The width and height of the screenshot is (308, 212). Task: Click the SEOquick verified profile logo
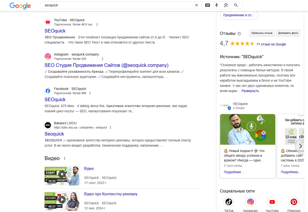click(x=225, y=106)
